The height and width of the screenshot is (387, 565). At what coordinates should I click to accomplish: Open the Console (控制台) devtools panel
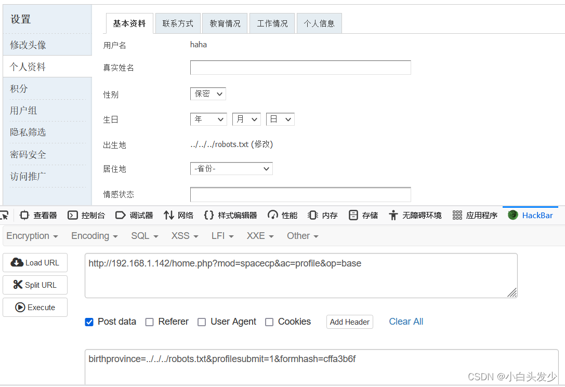point(86,215)
